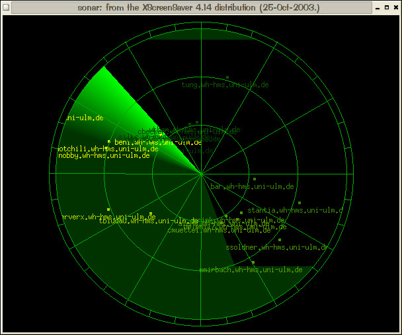Click the nobby.wh-hms.uni-ulm.de host label
This screenshot has width=402, height=335.
click(x=104, y=156)
